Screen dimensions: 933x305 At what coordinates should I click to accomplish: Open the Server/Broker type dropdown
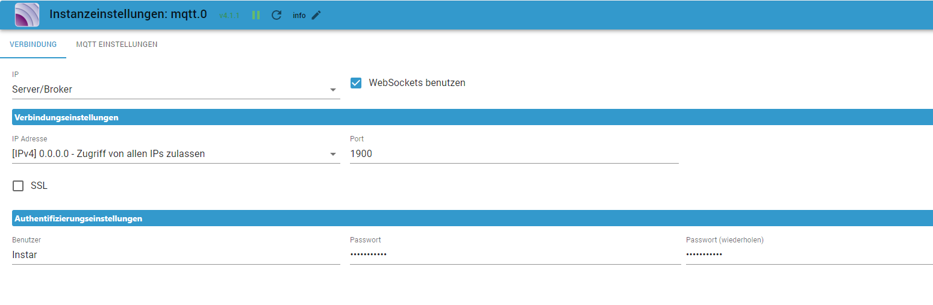176,90
